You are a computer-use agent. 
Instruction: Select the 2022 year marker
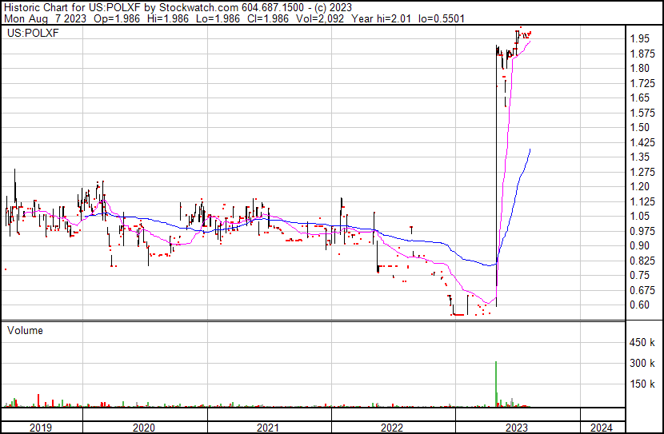[393, 428]
